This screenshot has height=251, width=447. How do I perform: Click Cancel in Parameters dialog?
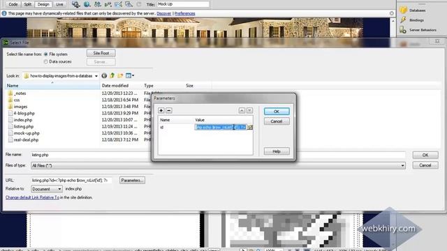277,121
